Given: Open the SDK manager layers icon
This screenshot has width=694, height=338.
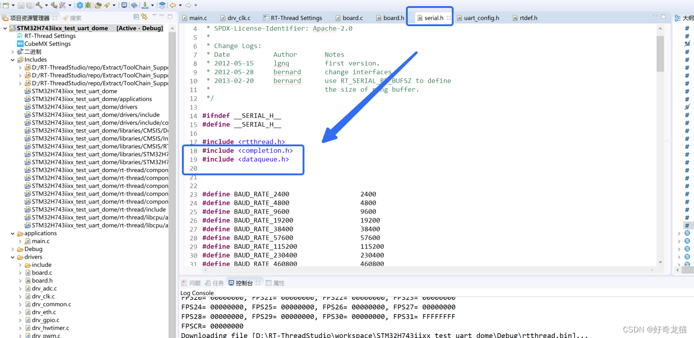Looking at the screenshot, I should pyautogui.click(x=162, y=5).
